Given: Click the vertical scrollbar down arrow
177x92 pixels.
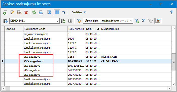Looking at the screenshot, I should (173, 84).
